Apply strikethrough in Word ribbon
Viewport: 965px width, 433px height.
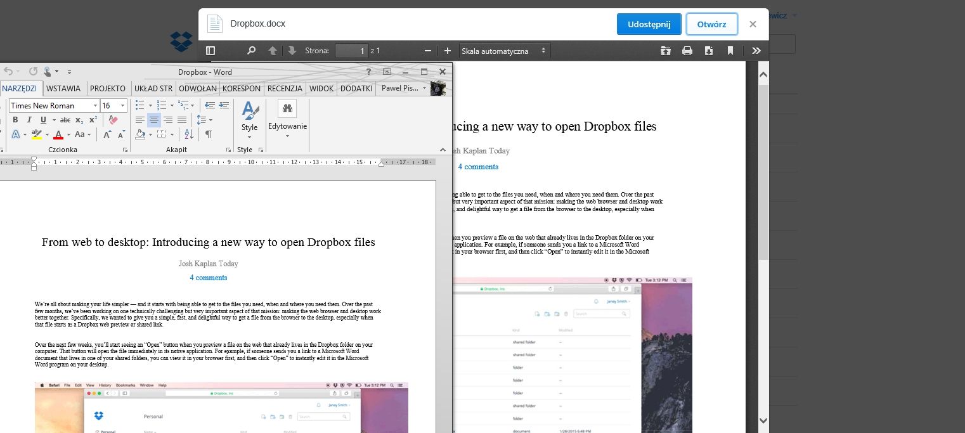(x=65, y=120)
